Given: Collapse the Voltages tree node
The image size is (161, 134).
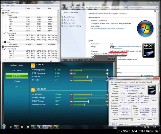Looking at the screenshot, I should pos(3,15).
